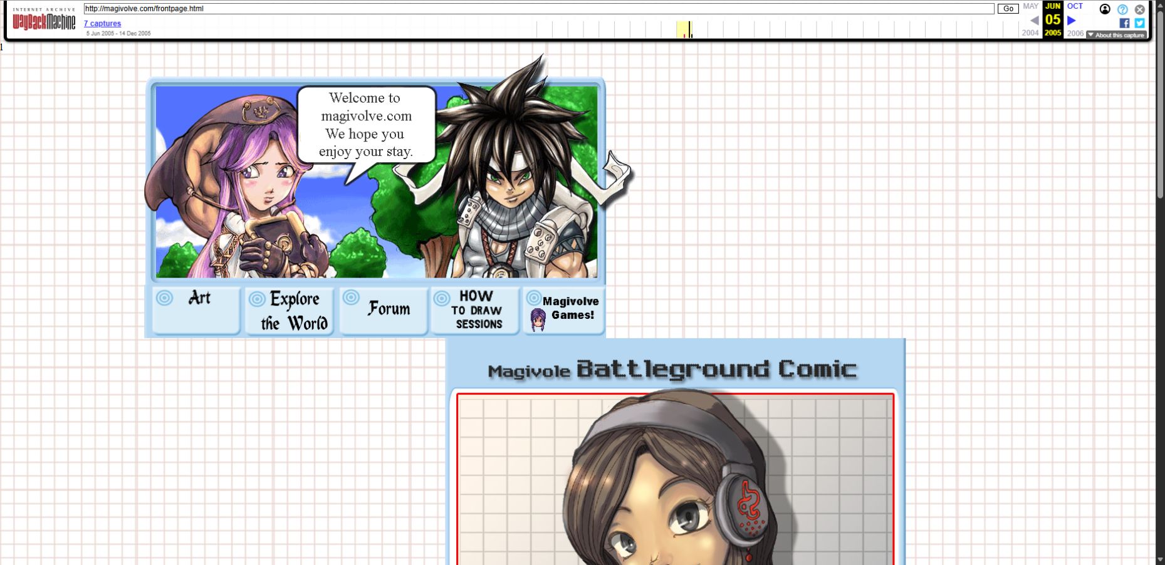Open the Battleground Comic headphone girl image

coord(676,479)
